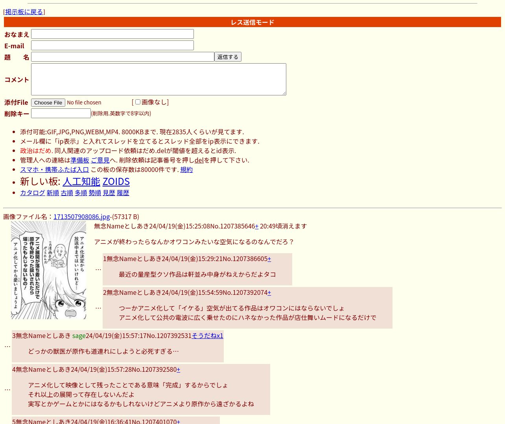The image size is (505, 424).
Task: Open the 規約 rules link
Action: (186, 170)
